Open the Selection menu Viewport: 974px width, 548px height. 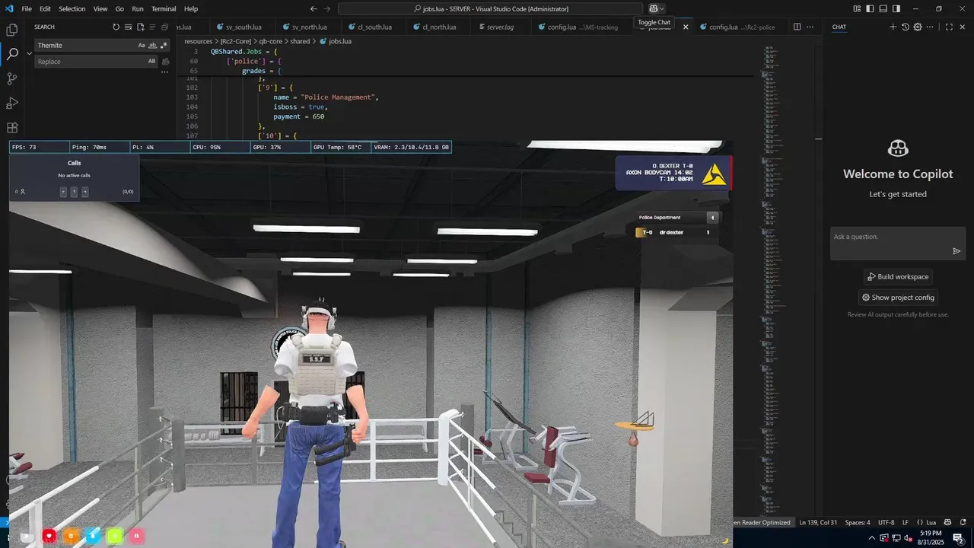point(72,8)
